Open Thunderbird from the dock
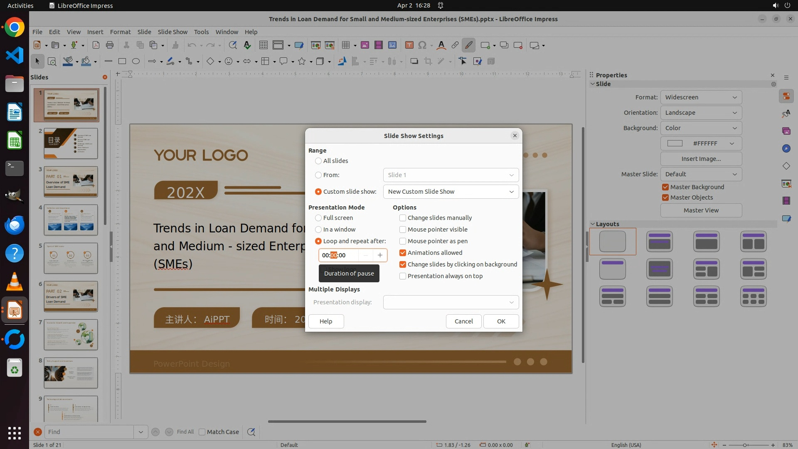Image resolution: width=798 pixels, height=449 pixels. coord(15,225)
